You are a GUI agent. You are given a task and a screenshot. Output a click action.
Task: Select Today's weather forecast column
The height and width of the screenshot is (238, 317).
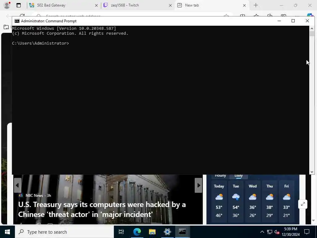219,201
